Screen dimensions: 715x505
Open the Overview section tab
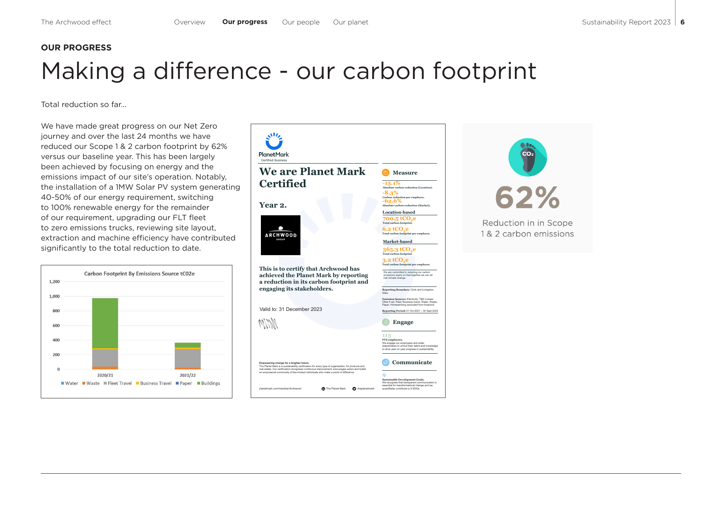tap(190, 22)
